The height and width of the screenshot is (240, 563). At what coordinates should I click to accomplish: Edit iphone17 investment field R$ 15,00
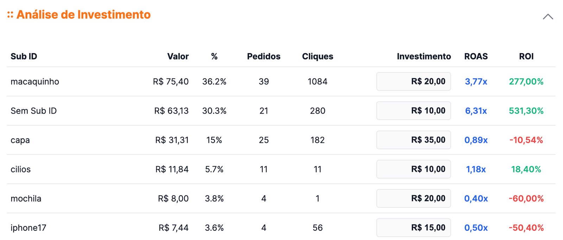[413, 228]
